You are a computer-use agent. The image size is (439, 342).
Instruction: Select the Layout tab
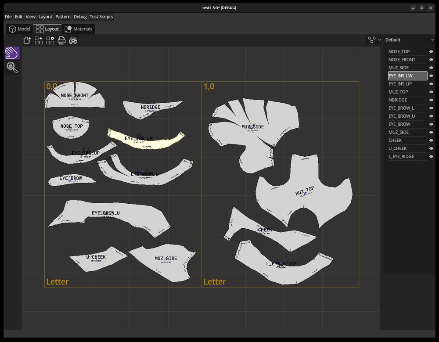tap(47, 29)
